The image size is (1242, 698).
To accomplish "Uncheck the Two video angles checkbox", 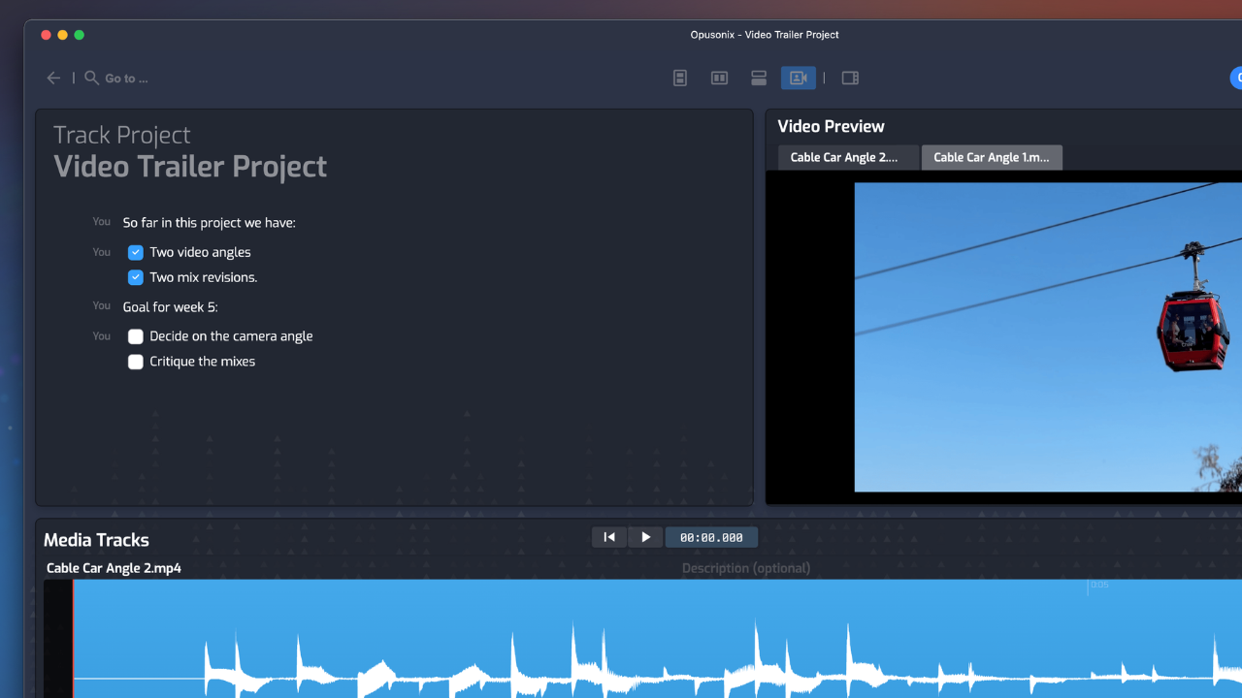I will (136, 253).
